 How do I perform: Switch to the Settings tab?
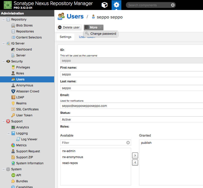pos(65,37)
